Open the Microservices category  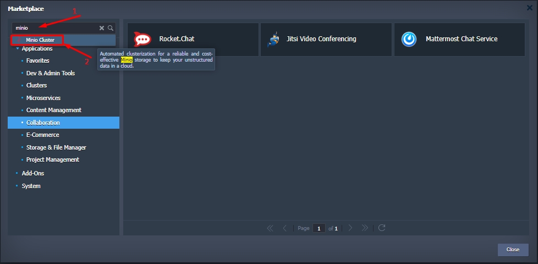[x=43, y=98]
